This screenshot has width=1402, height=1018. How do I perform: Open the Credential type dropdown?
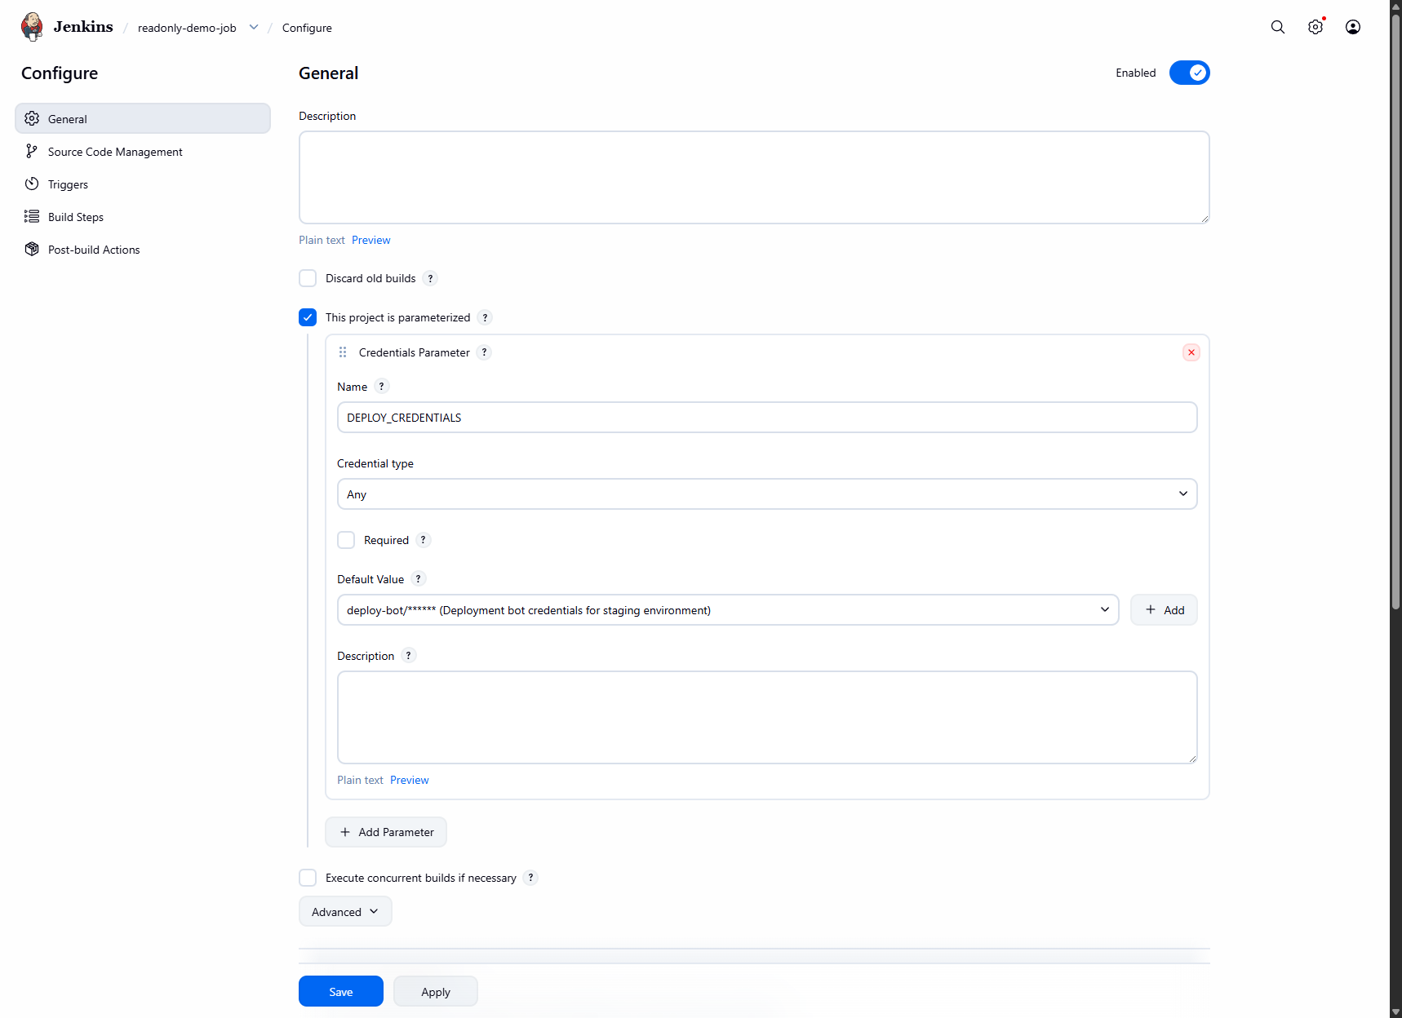[x=767, y=494]
